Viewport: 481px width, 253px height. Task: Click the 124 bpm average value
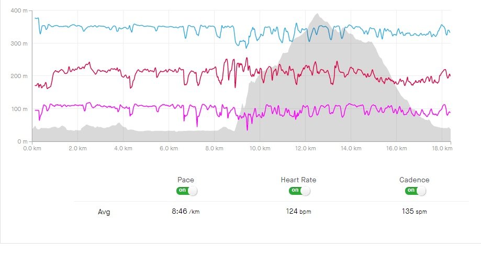[x=298, y=212]
